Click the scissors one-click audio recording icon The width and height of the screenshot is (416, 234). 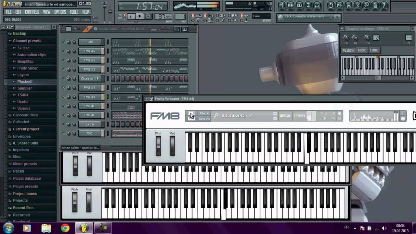[357, 5]
